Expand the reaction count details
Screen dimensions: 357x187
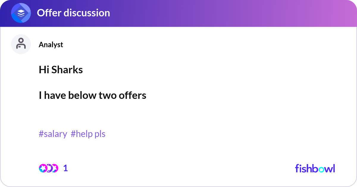[x=65, y=168]
